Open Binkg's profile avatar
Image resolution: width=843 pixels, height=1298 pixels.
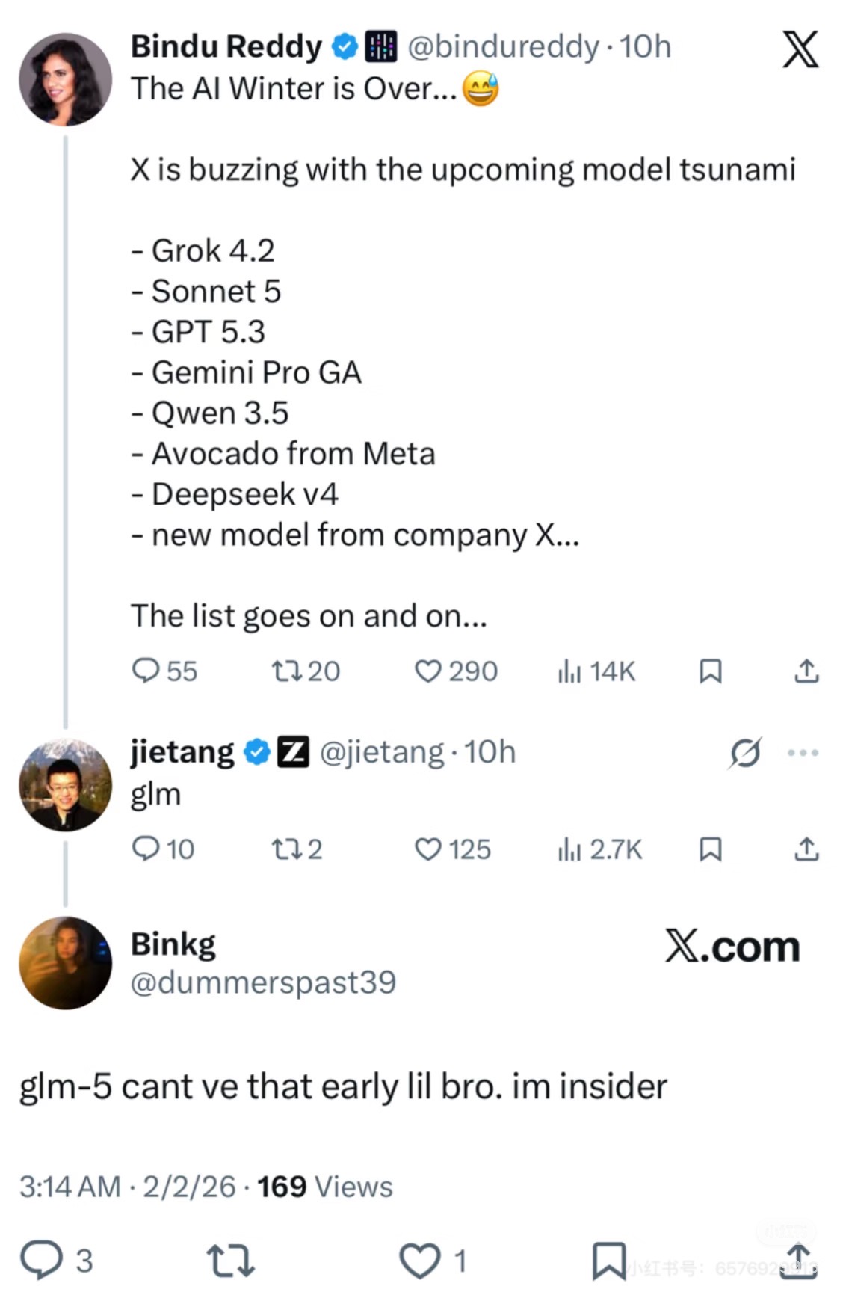click(x=65, y=963)
